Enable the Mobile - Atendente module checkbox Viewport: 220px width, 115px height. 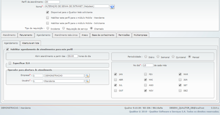48,18
